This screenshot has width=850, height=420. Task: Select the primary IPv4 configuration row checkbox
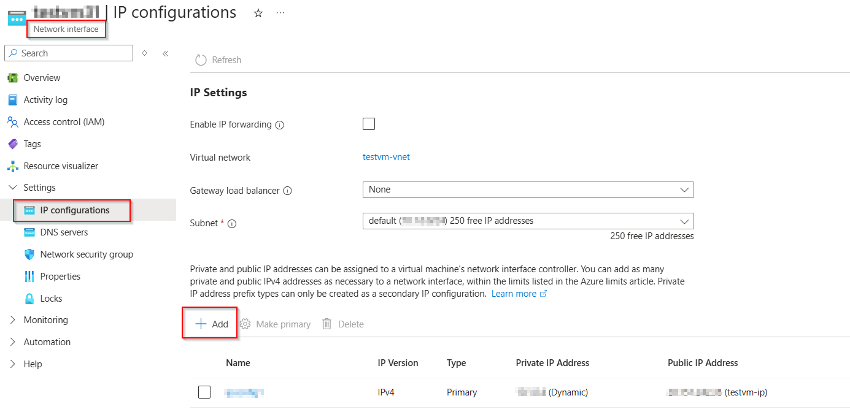[204, 392]
